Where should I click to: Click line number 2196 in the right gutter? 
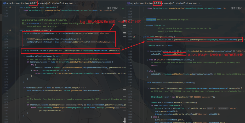click(130, 97)
